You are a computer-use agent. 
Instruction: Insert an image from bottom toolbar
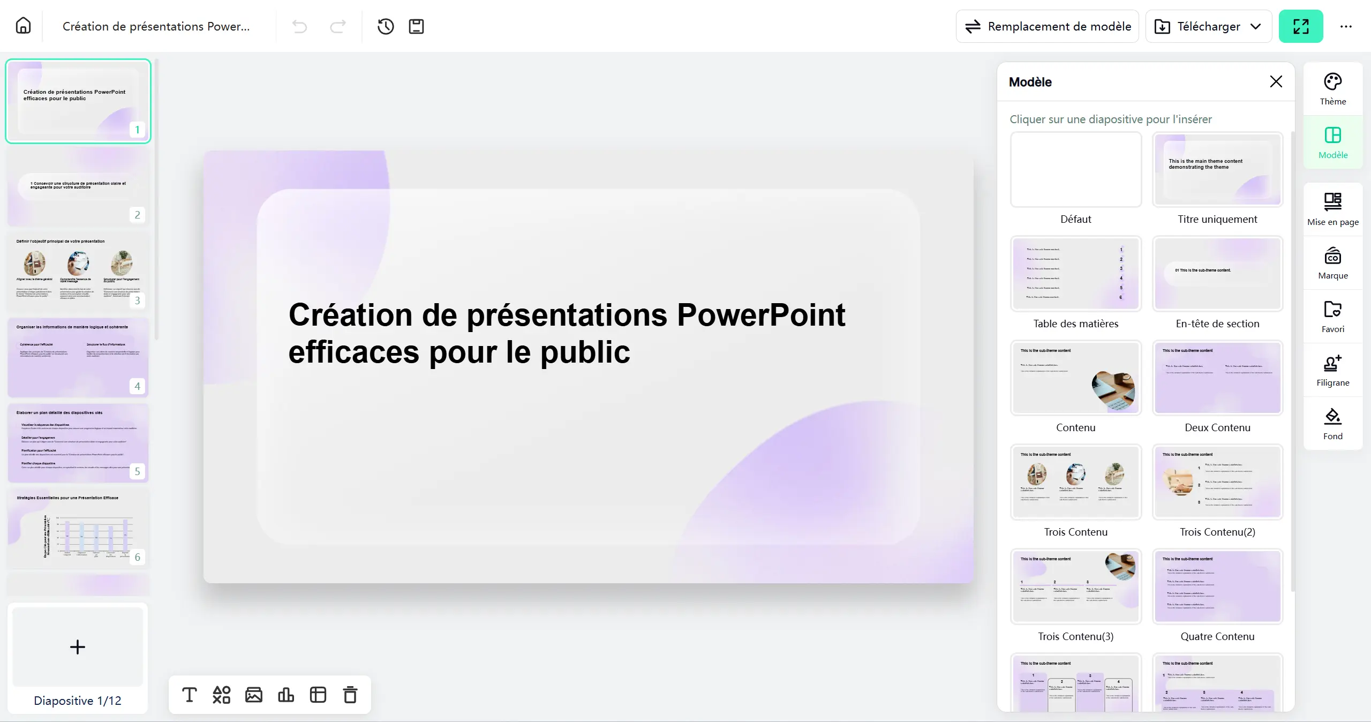(x=253, y=695)
